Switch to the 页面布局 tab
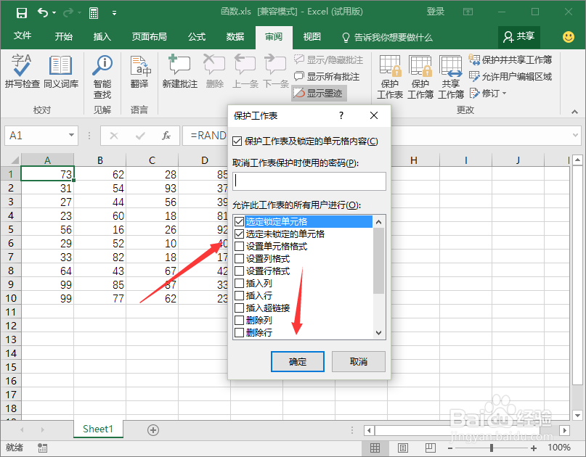This screenshot has height=457, width=586. coord(149,36)
